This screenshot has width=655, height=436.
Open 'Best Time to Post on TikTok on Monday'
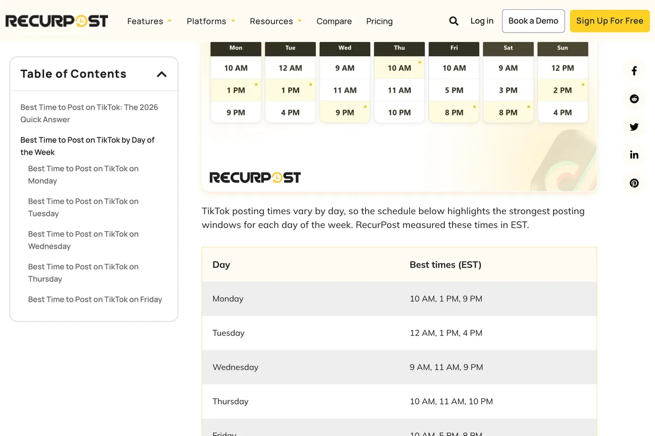[84, 175]
